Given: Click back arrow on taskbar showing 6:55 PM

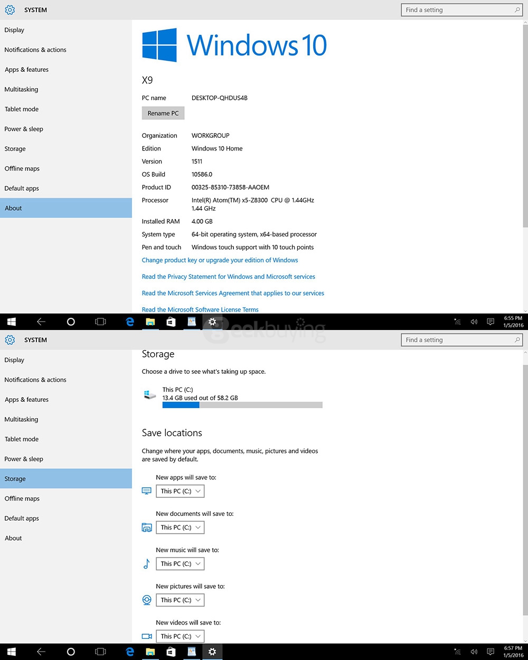Looking at the screenshot, I should 41,322.
